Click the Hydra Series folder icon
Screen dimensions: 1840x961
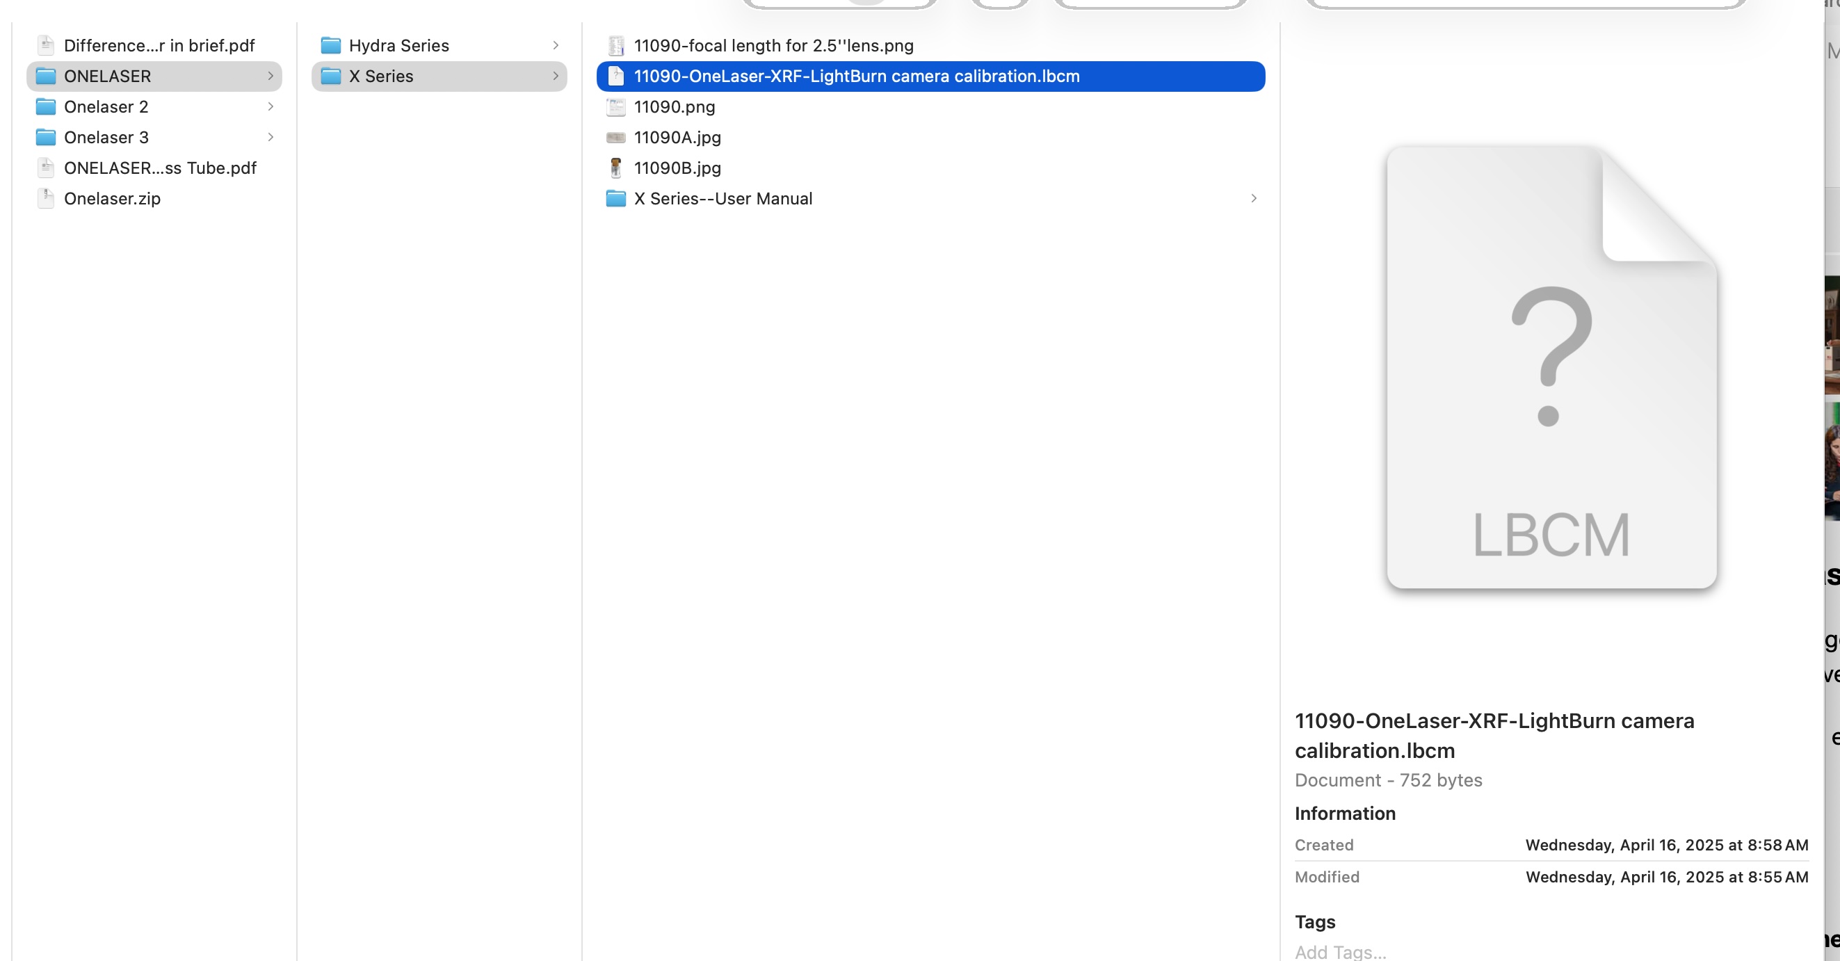[331, 45]
